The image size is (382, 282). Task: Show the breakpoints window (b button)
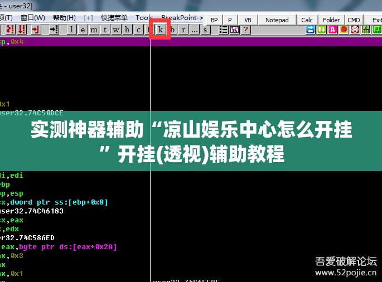172,30
